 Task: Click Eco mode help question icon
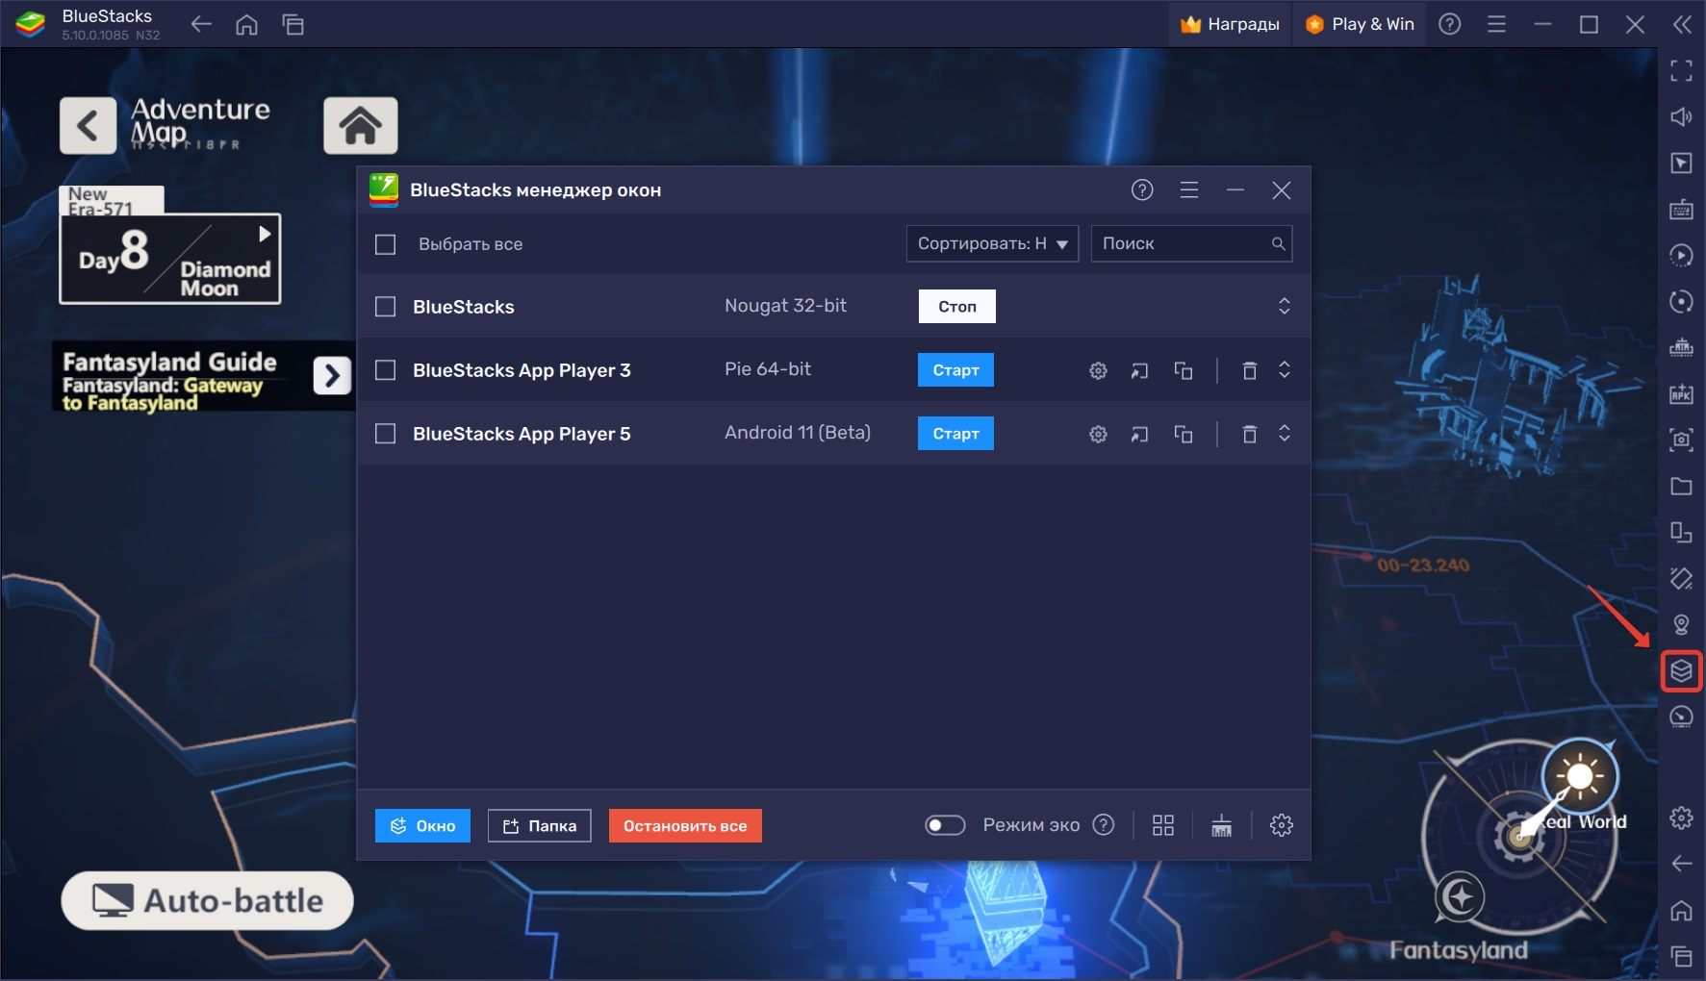click(x=1104, y=824)
